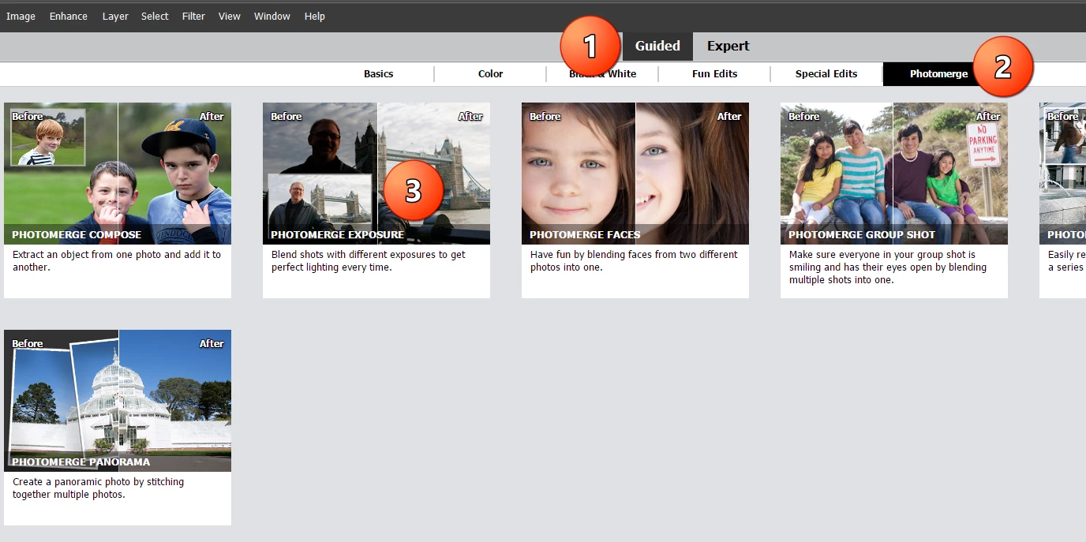The width and height of the screenshot is (1086, 542).
Task: Open the View menu
Action: point(230,16)
